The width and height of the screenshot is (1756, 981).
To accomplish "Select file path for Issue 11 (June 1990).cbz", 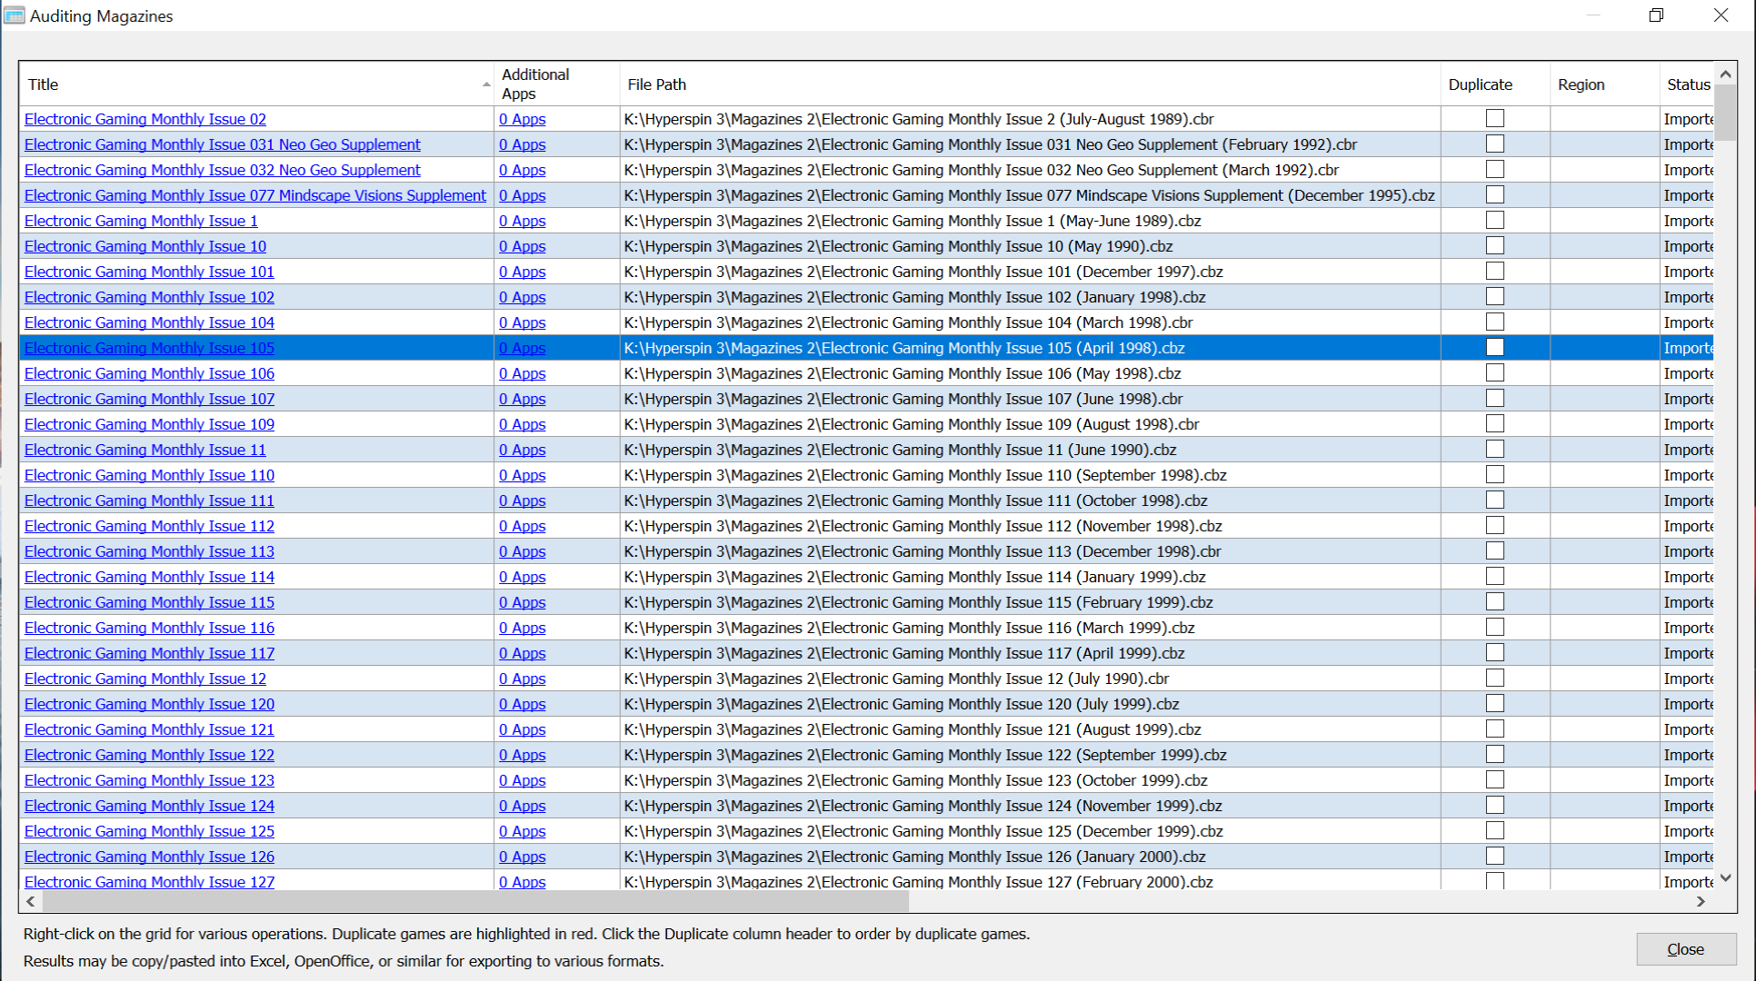I will click(1031, 450).
